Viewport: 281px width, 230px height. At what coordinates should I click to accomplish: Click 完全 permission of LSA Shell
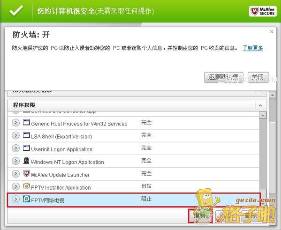[x=146, y=135]
